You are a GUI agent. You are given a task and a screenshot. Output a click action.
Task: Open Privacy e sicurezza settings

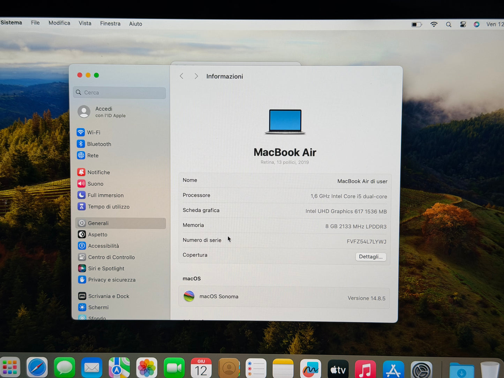[107, 280]
